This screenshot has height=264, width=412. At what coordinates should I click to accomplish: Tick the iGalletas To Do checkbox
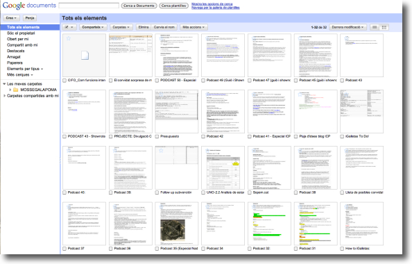coord(342,136)
